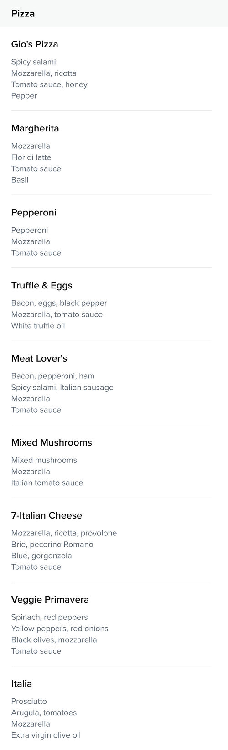
Task: Choose the Veggie Primavera pizza
Action: point(50,599)
